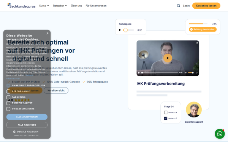Click the small play icon in video controls
This screenshot has height=142, width=228.
pos(139,73)
